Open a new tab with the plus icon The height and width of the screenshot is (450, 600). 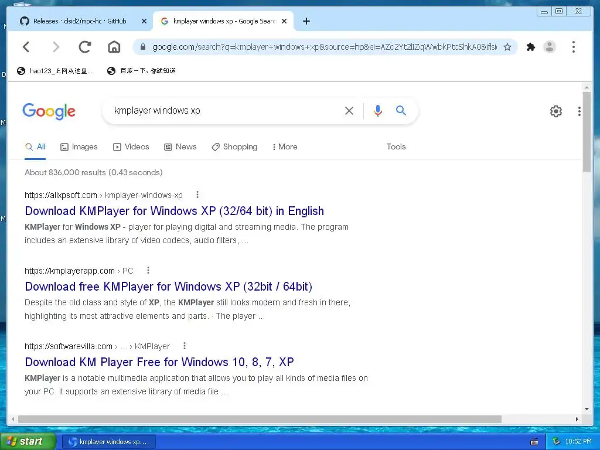306,21
